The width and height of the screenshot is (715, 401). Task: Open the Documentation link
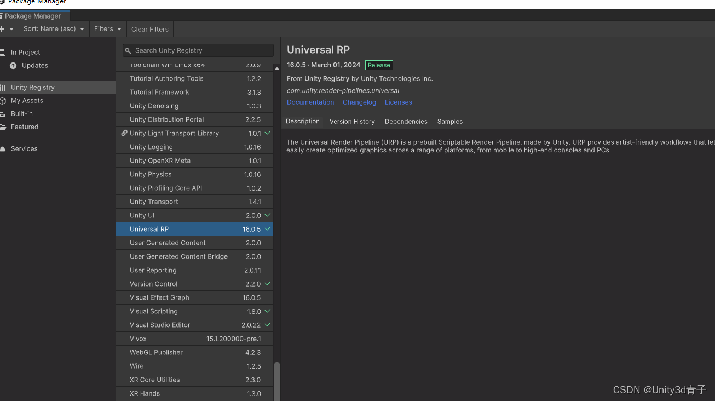coord(310,102)
